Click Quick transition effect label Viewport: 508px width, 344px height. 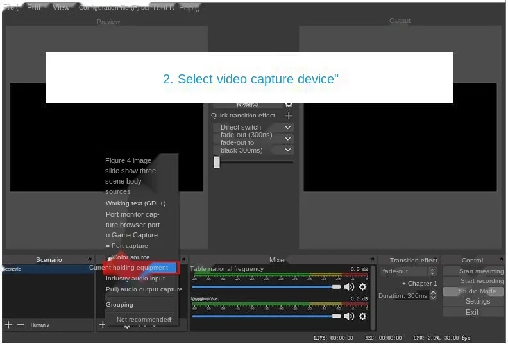pyautogui.click(x=242, y=116)
